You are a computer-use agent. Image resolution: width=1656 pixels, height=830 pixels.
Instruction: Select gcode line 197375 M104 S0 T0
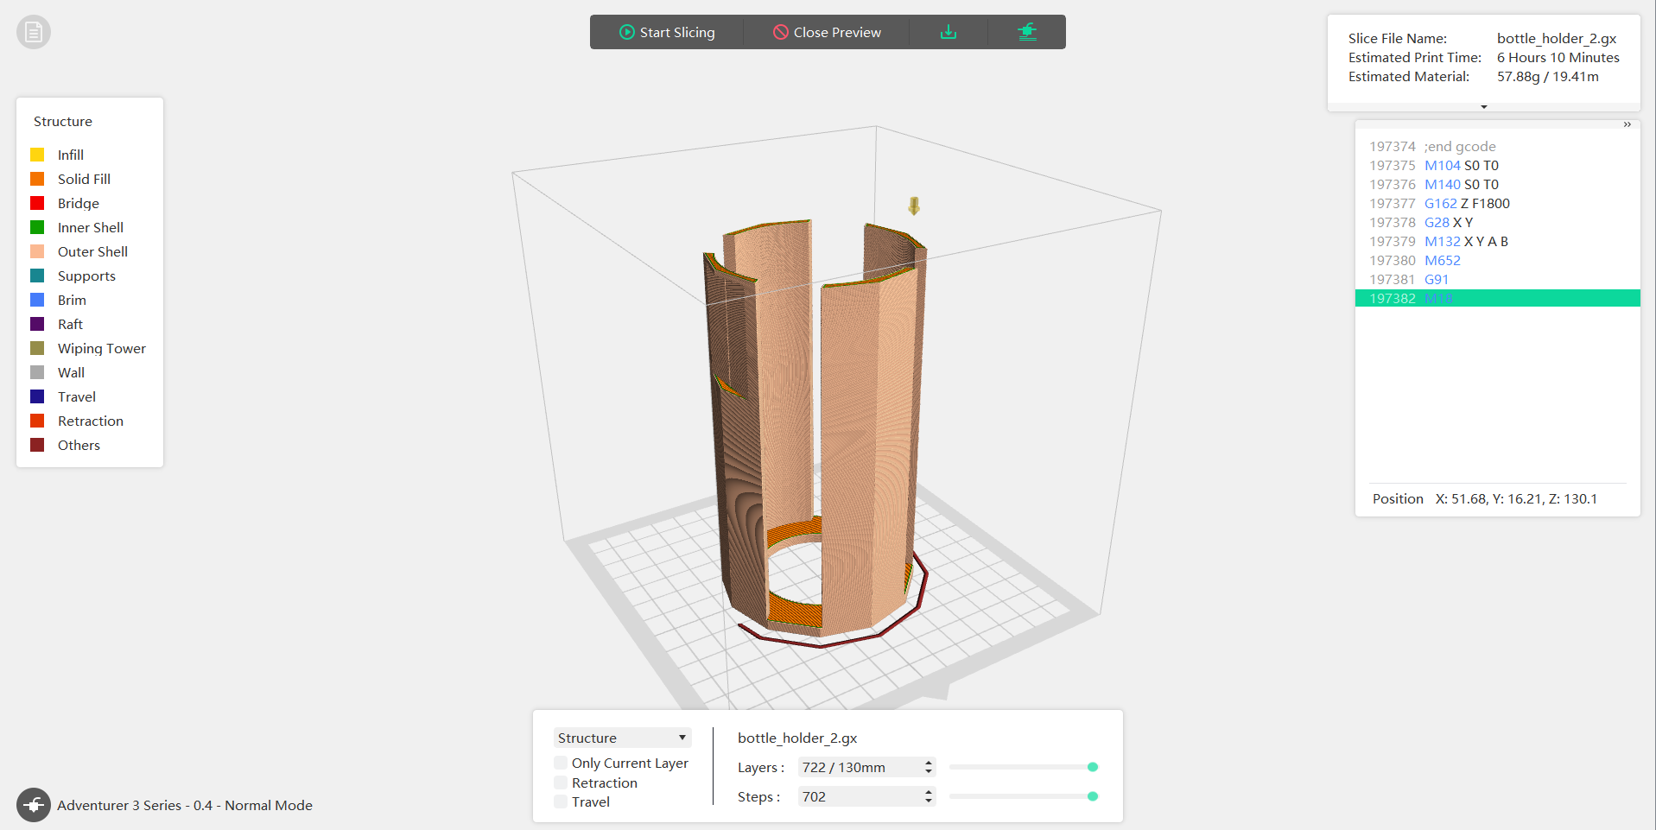click(1497, 165)
